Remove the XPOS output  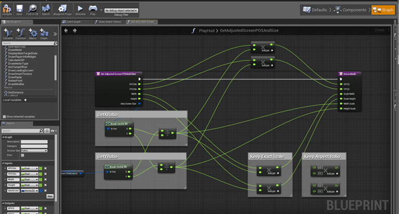pyautogui.click(x=46, y=208)
